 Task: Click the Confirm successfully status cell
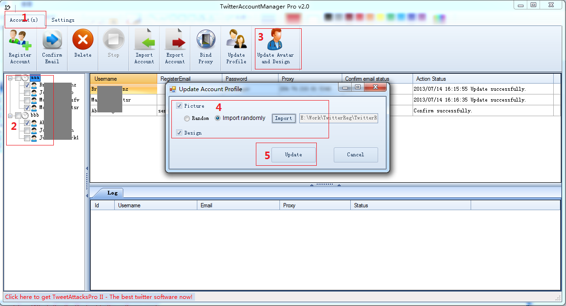(483, 110)
